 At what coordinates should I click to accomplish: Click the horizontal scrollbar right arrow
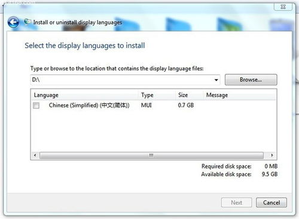[272, 155]
